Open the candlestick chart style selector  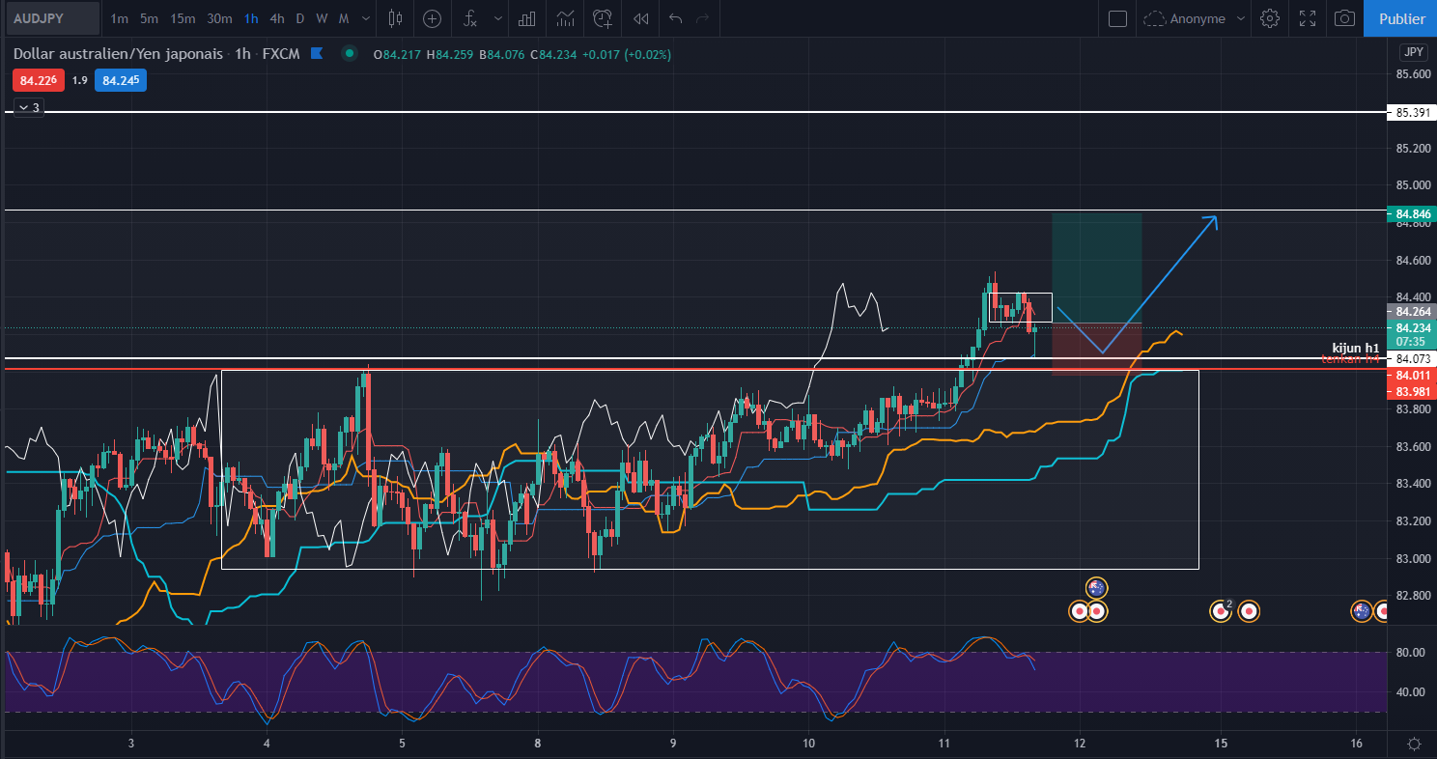(394, 18)
